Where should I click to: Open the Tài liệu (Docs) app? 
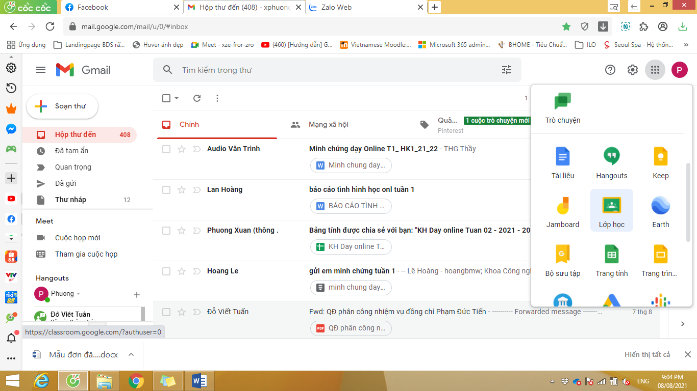click(x=562, y=161)
